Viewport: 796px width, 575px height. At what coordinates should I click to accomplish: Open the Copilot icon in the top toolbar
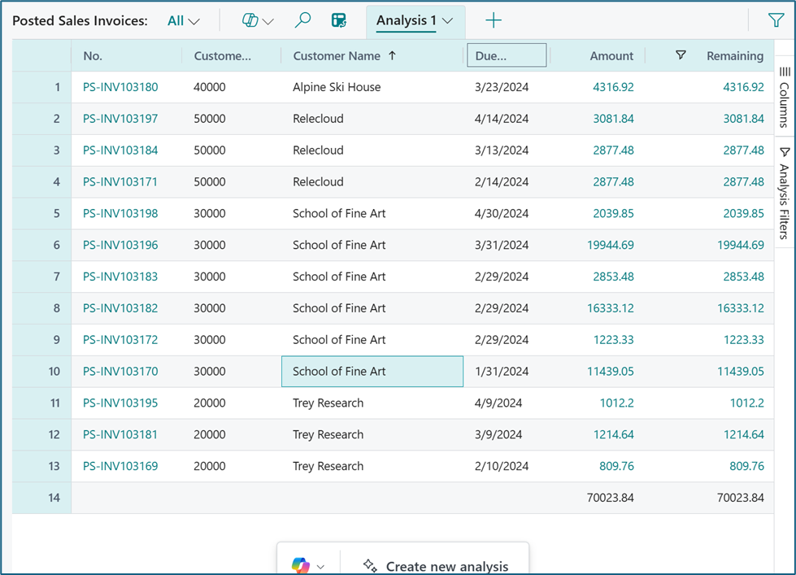click(x=250, y=21)
